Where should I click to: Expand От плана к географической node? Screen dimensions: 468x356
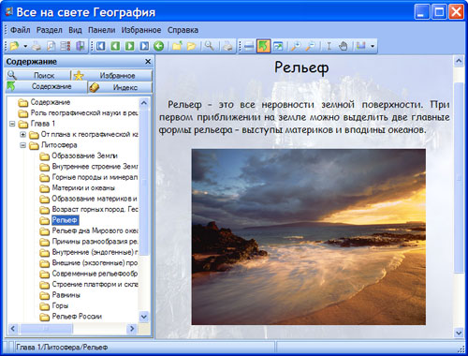pos(22,135)
